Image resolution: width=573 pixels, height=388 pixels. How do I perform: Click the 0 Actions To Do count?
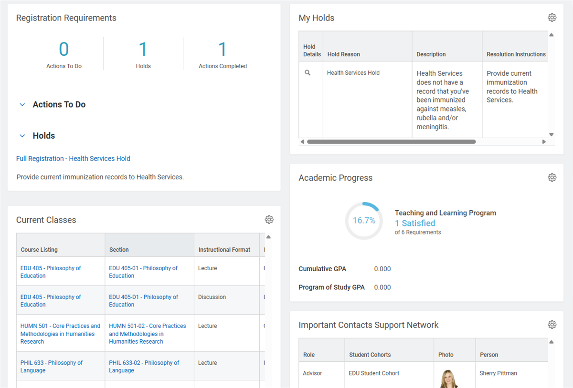(x=64, y=50)
